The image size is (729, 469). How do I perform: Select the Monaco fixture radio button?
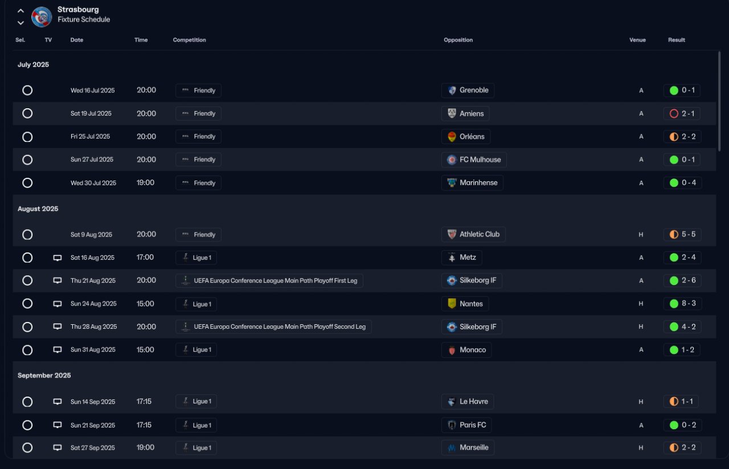[27, 350]
